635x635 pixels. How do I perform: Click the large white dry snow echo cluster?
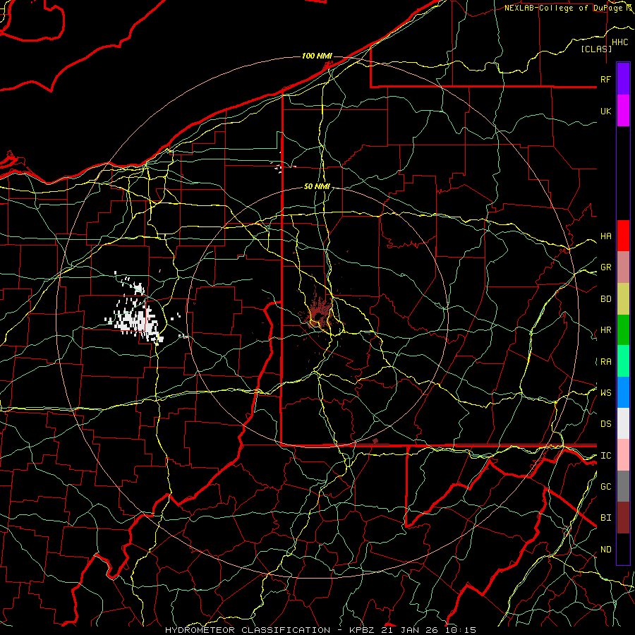135,318
